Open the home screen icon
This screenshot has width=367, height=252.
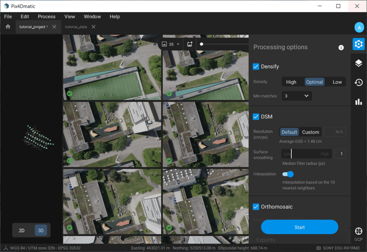[7, 27]
